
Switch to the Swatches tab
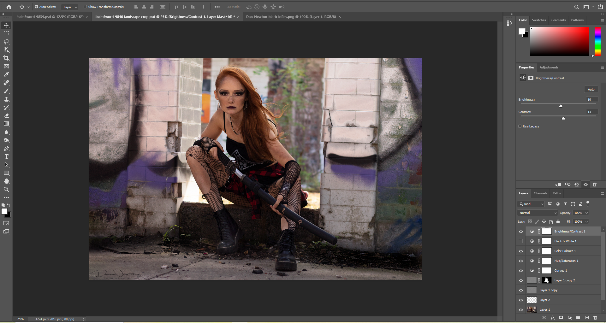point(539,20)
